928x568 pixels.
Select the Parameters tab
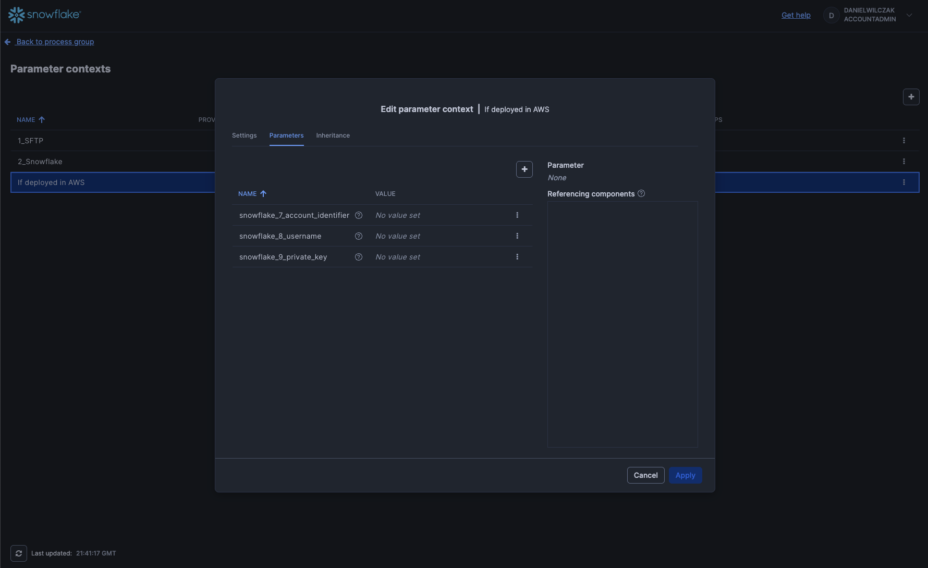pos(286,135)
